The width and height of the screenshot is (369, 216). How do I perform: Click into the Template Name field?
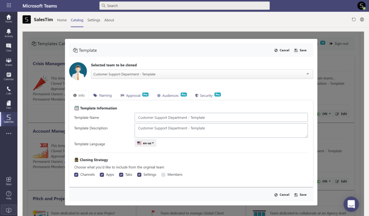(221, 118)
